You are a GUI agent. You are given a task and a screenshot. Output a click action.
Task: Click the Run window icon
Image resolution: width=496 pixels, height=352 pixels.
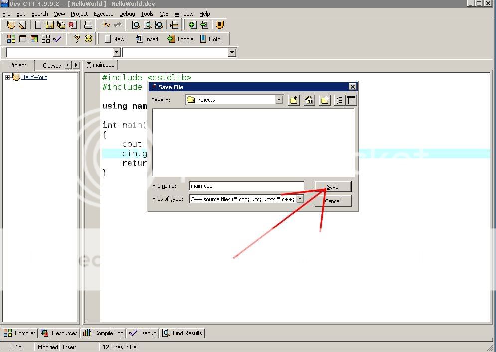(23, 39)
